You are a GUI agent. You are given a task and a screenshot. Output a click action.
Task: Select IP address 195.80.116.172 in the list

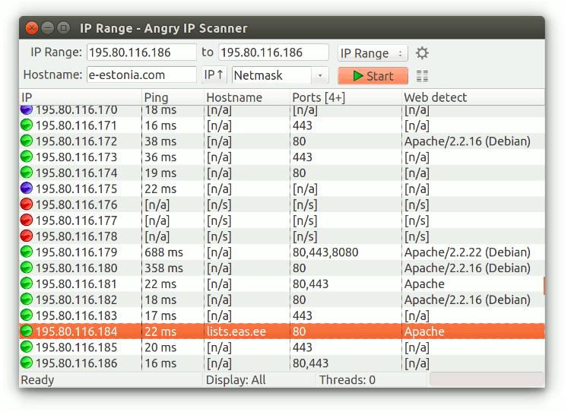(x=76, y=141)
